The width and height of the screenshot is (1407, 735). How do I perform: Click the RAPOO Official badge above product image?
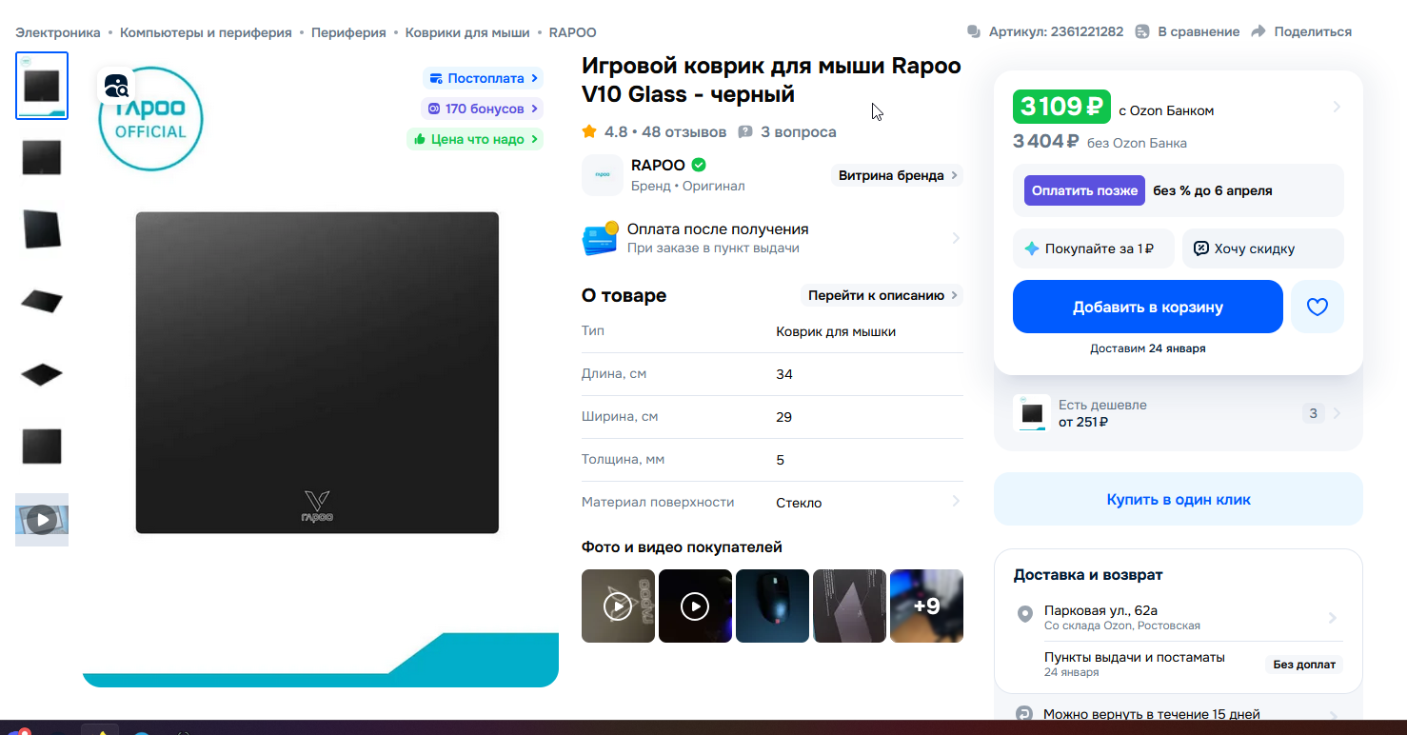(150, 120)
